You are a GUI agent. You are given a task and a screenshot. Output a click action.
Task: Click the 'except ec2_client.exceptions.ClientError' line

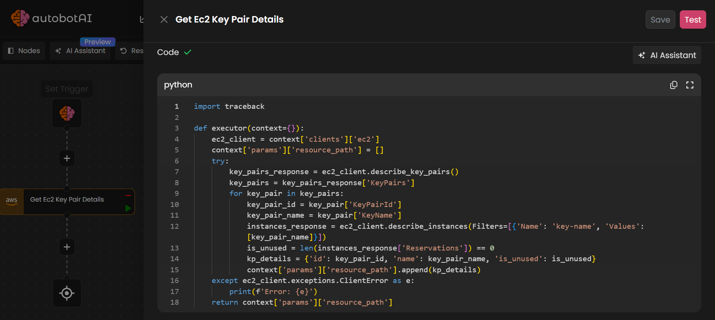[x=313, y=280]
